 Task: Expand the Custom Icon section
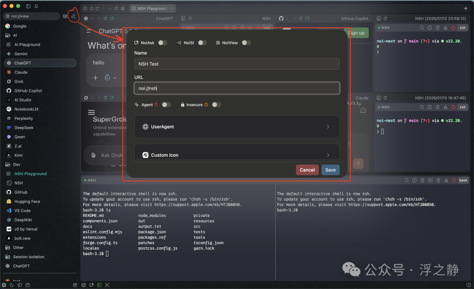tap(237, 152)
